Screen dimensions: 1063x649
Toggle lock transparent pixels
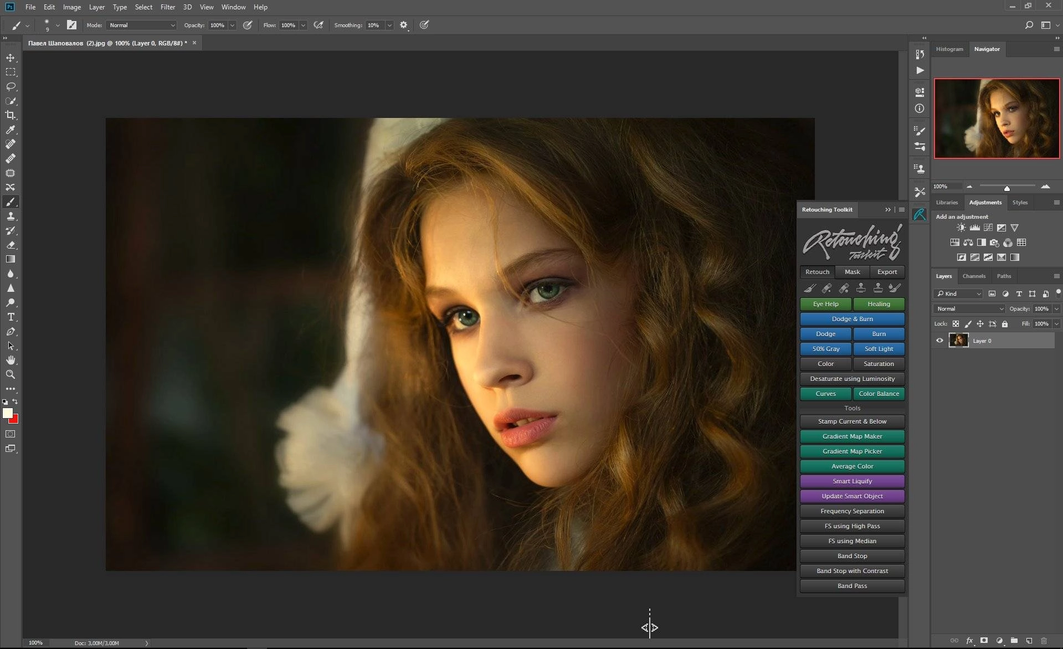956,324
